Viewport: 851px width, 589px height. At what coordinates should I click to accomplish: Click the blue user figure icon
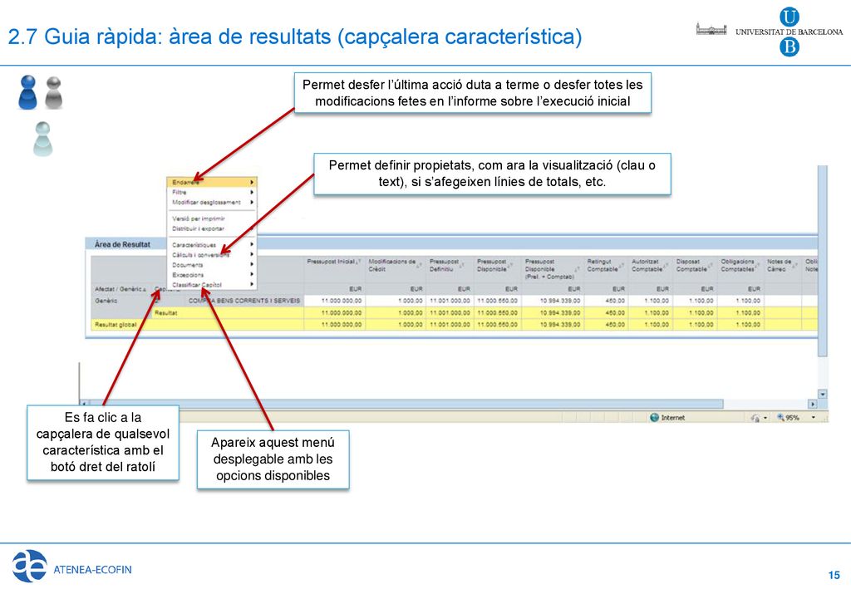[27, 92]
